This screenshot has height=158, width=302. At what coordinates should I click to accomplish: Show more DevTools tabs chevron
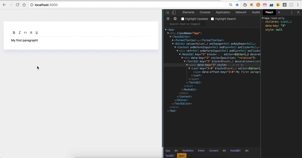click(279, 12)
